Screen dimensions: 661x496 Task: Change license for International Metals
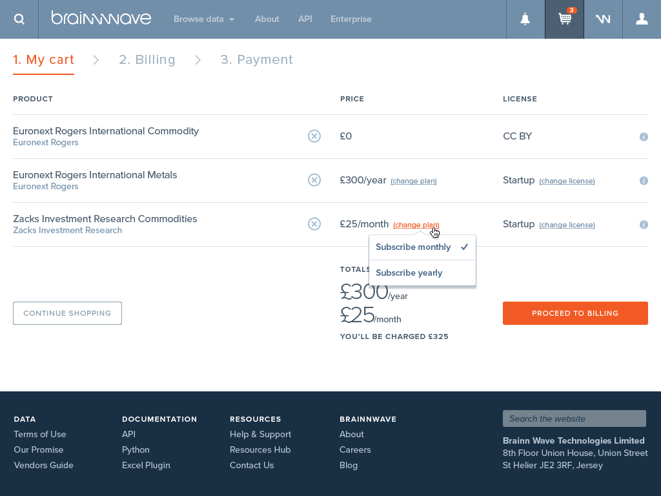567,181
